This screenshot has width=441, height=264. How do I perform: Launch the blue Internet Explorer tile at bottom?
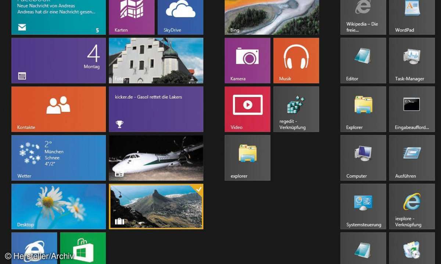click(x=34, y=248)
